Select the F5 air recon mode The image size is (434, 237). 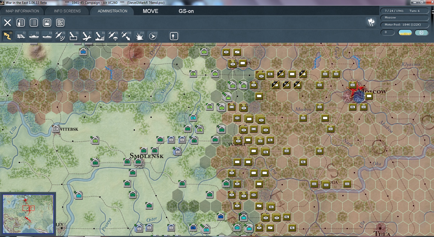(x=60, y=36)
